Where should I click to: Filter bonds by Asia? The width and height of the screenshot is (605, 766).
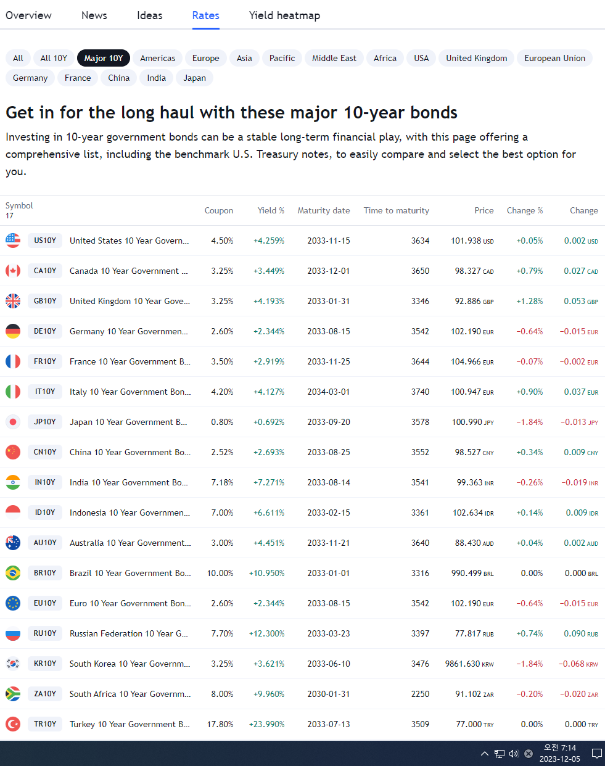(x=244, y=58)
